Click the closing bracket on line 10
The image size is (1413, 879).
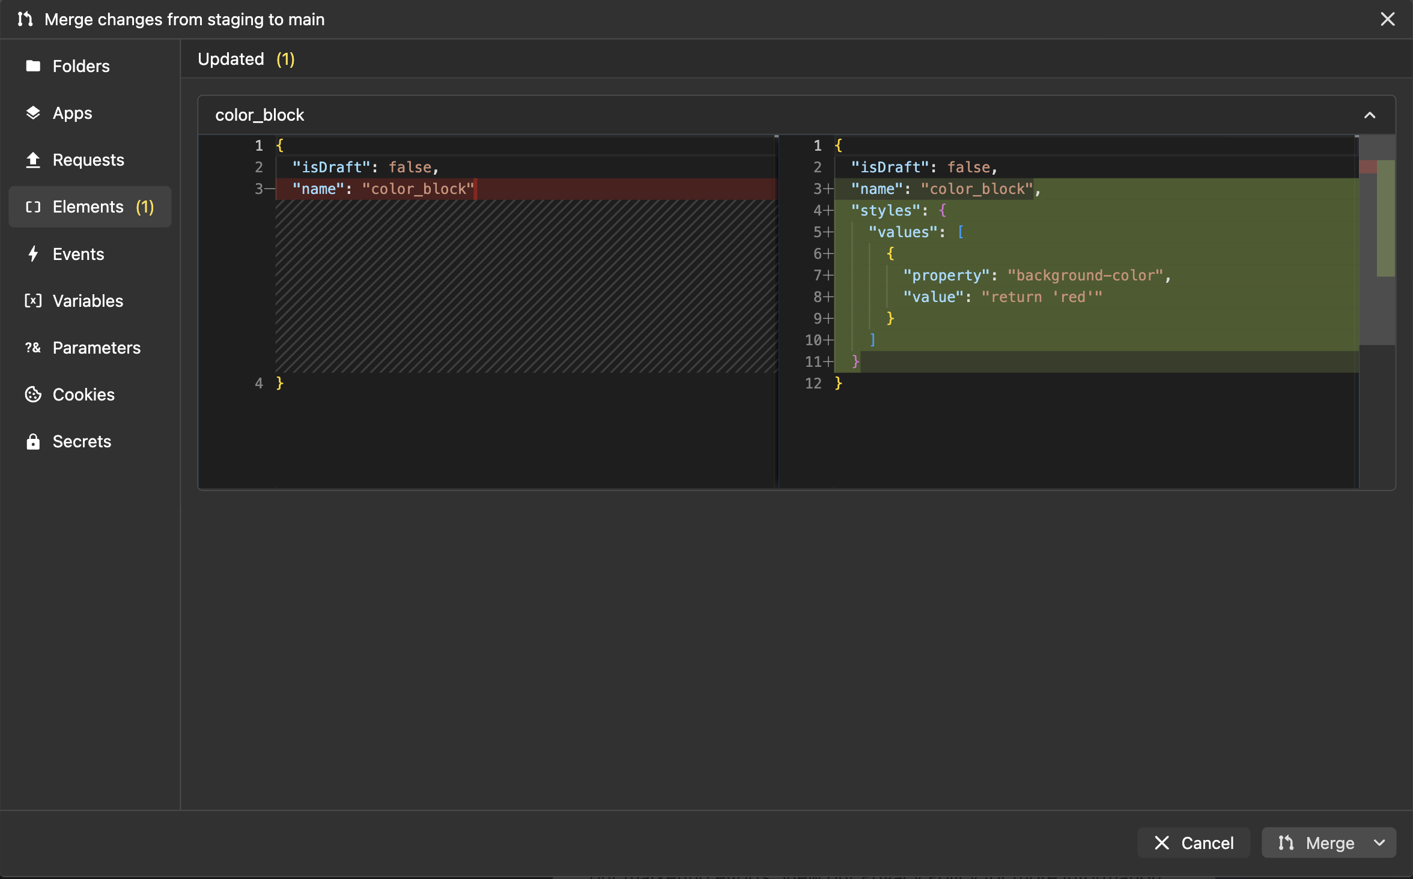(872, 340)
